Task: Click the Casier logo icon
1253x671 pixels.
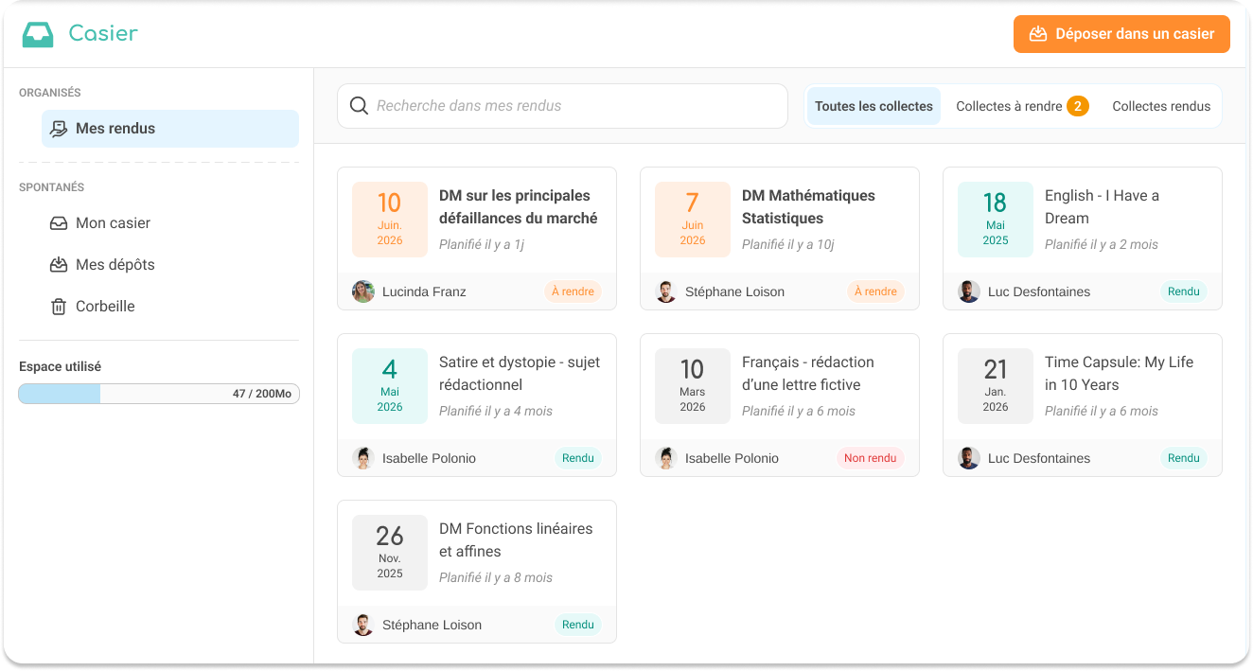Action: [x=38, y=34]
